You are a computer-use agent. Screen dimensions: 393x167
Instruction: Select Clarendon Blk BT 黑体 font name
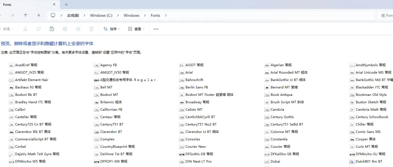33,132
